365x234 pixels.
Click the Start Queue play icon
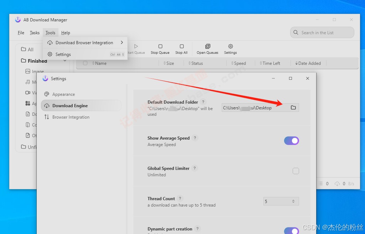point(136,46)
